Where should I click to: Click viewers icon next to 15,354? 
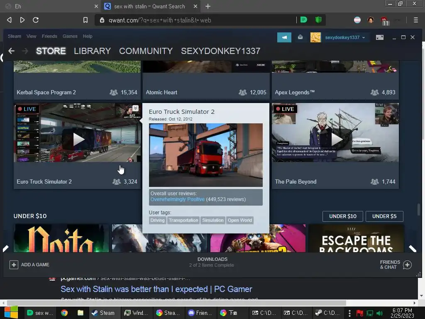point(114,93)
